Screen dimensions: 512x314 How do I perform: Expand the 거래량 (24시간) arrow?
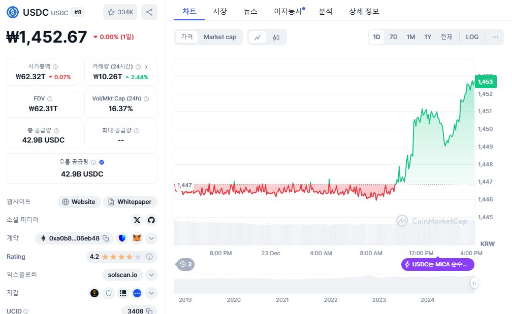pyautogui.click(x=146, y=67)
